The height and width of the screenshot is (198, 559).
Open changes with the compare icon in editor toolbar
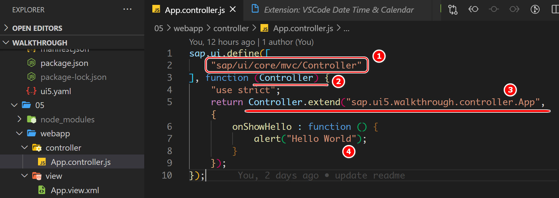point(453,9)
